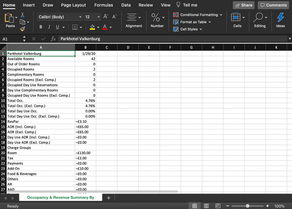The image size is (292, 209).
Task: Increase font size with larger A icon
Action: [x=106, y=17]
